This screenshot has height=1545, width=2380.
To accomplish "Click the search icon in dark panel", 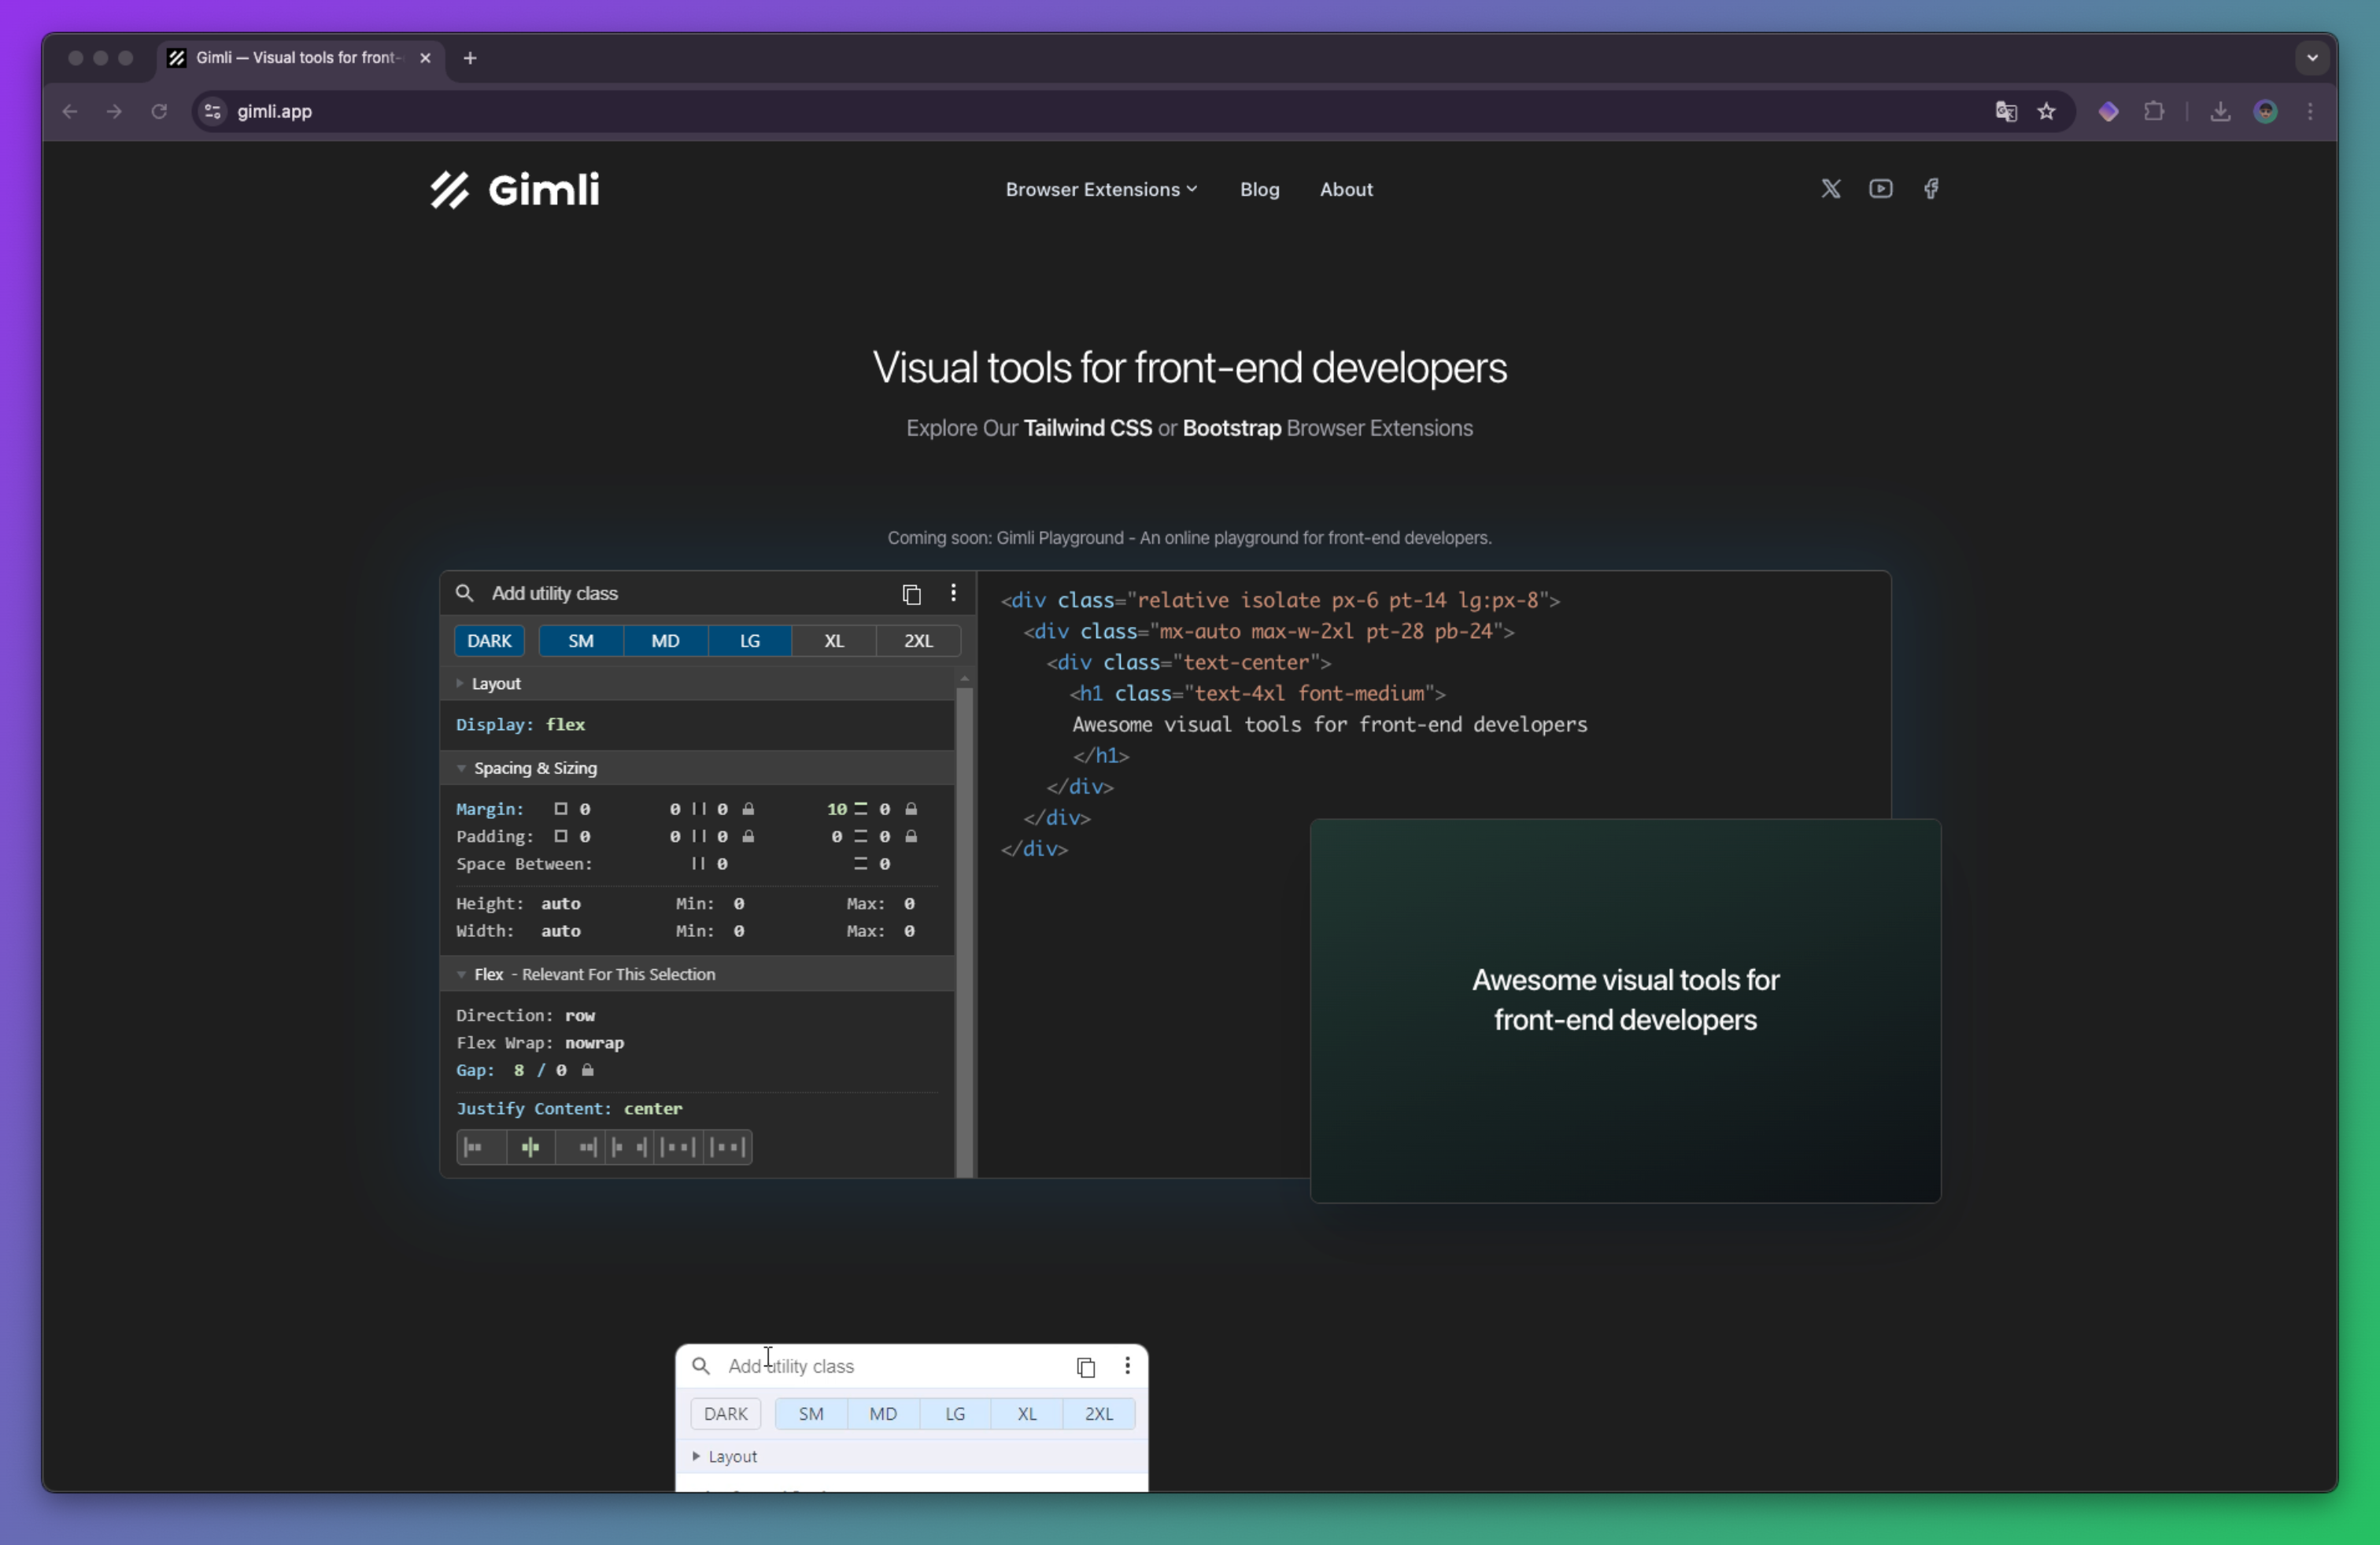I will pyautogui.click(x=464, y=594).
